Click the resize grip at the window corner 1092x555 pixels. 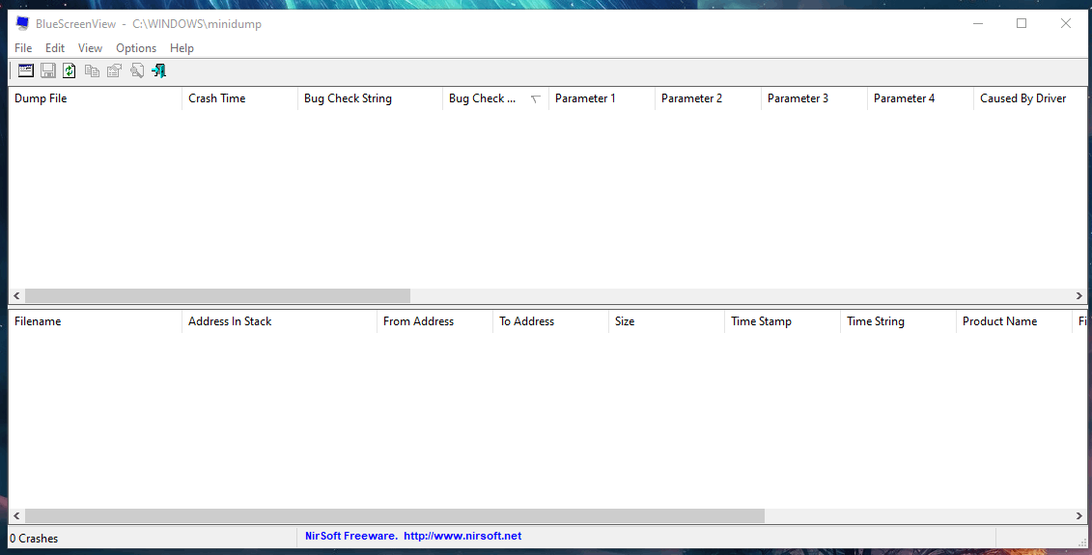pos(1082,542)
